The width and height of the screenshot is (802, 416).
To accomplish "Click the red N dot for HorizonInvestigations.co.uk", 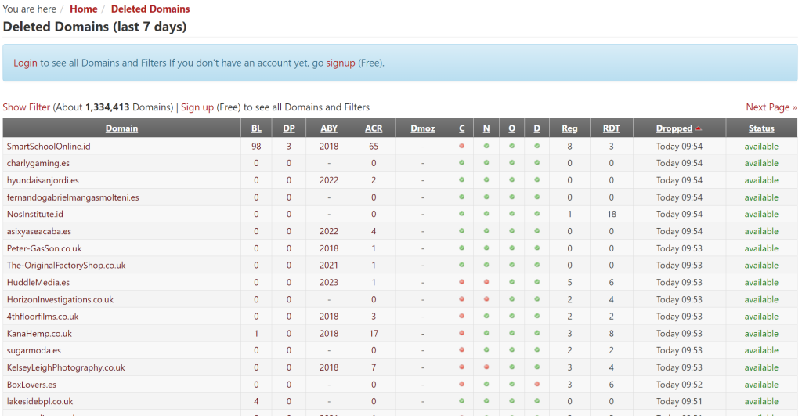I will (x=486, y=298).
